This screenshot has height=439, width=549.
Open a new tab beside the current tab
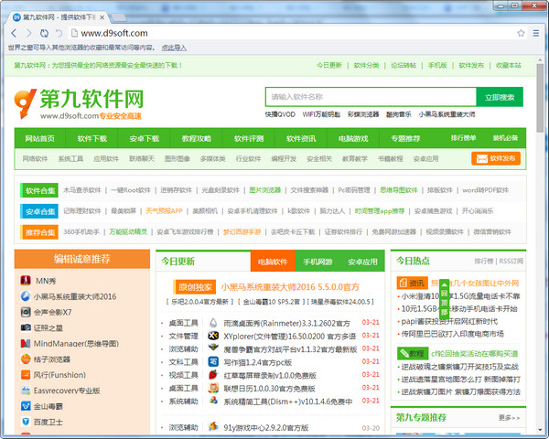pyautogui.click(x=118, y=17)
